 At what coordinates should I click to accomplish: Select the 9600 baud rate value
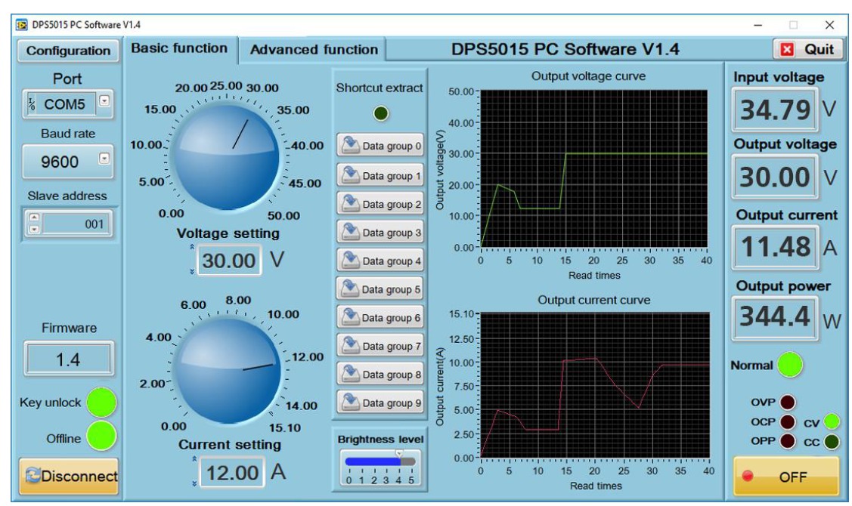pos(59,162)
